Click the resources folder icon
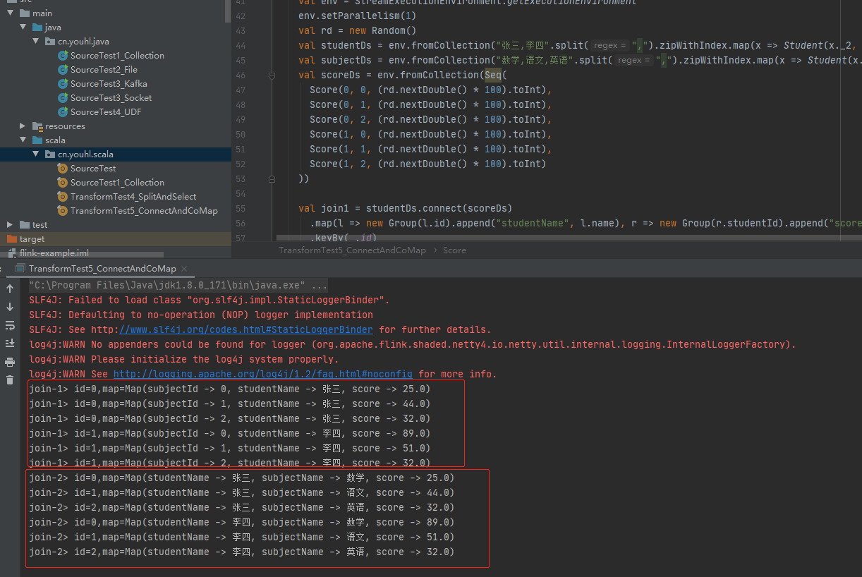This screenshot has width=862, height=577. (37, 126)
